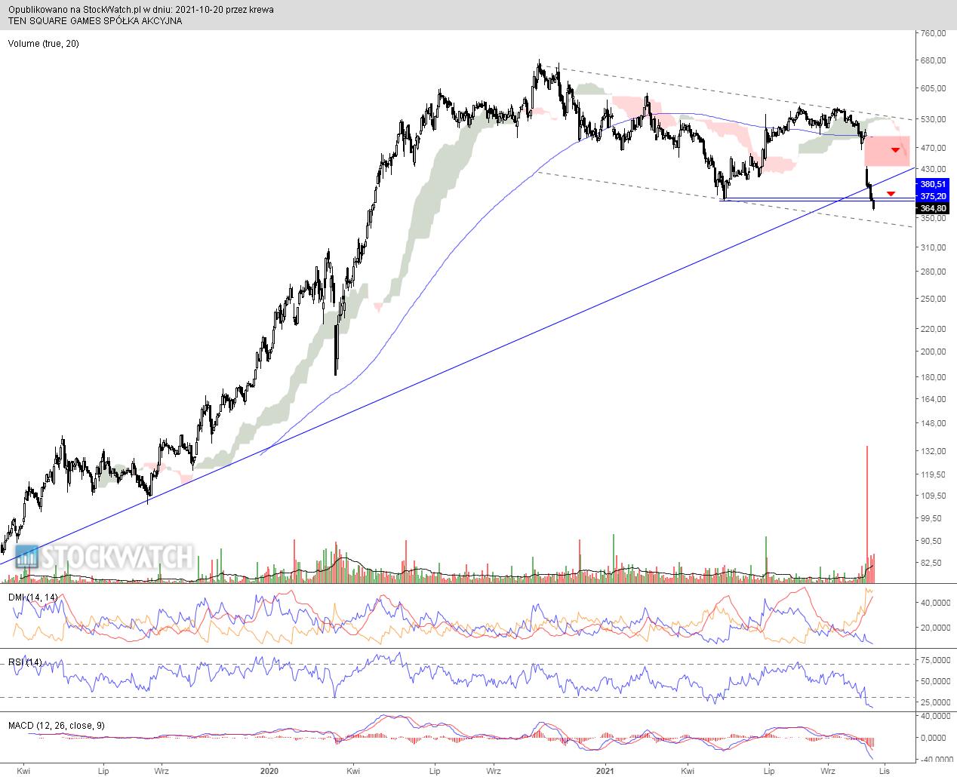The height and width of the screenshot is (777, 957).
Task: Click the Volume (true, 20) indicator label
Action: 44,44
